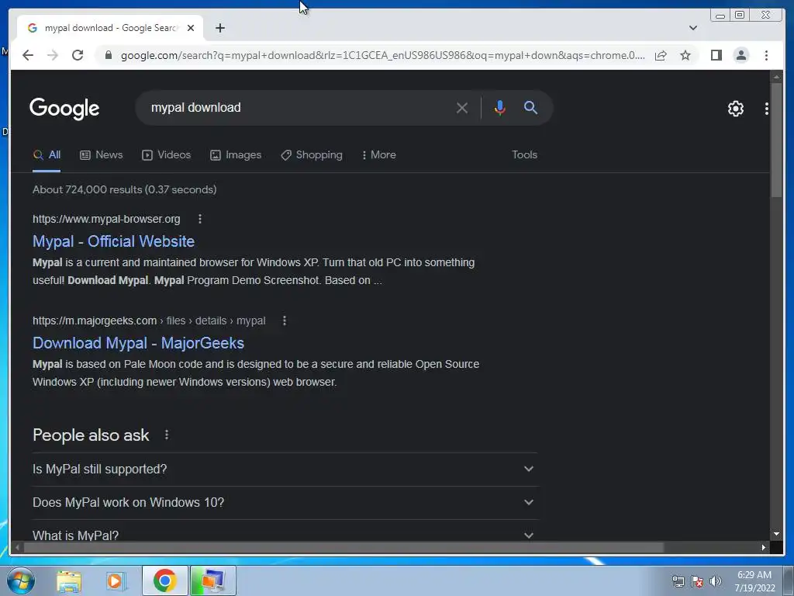Click the horizontal scrollbar thumb
This screenshot has height=596, width=794.
click(343, 547)
